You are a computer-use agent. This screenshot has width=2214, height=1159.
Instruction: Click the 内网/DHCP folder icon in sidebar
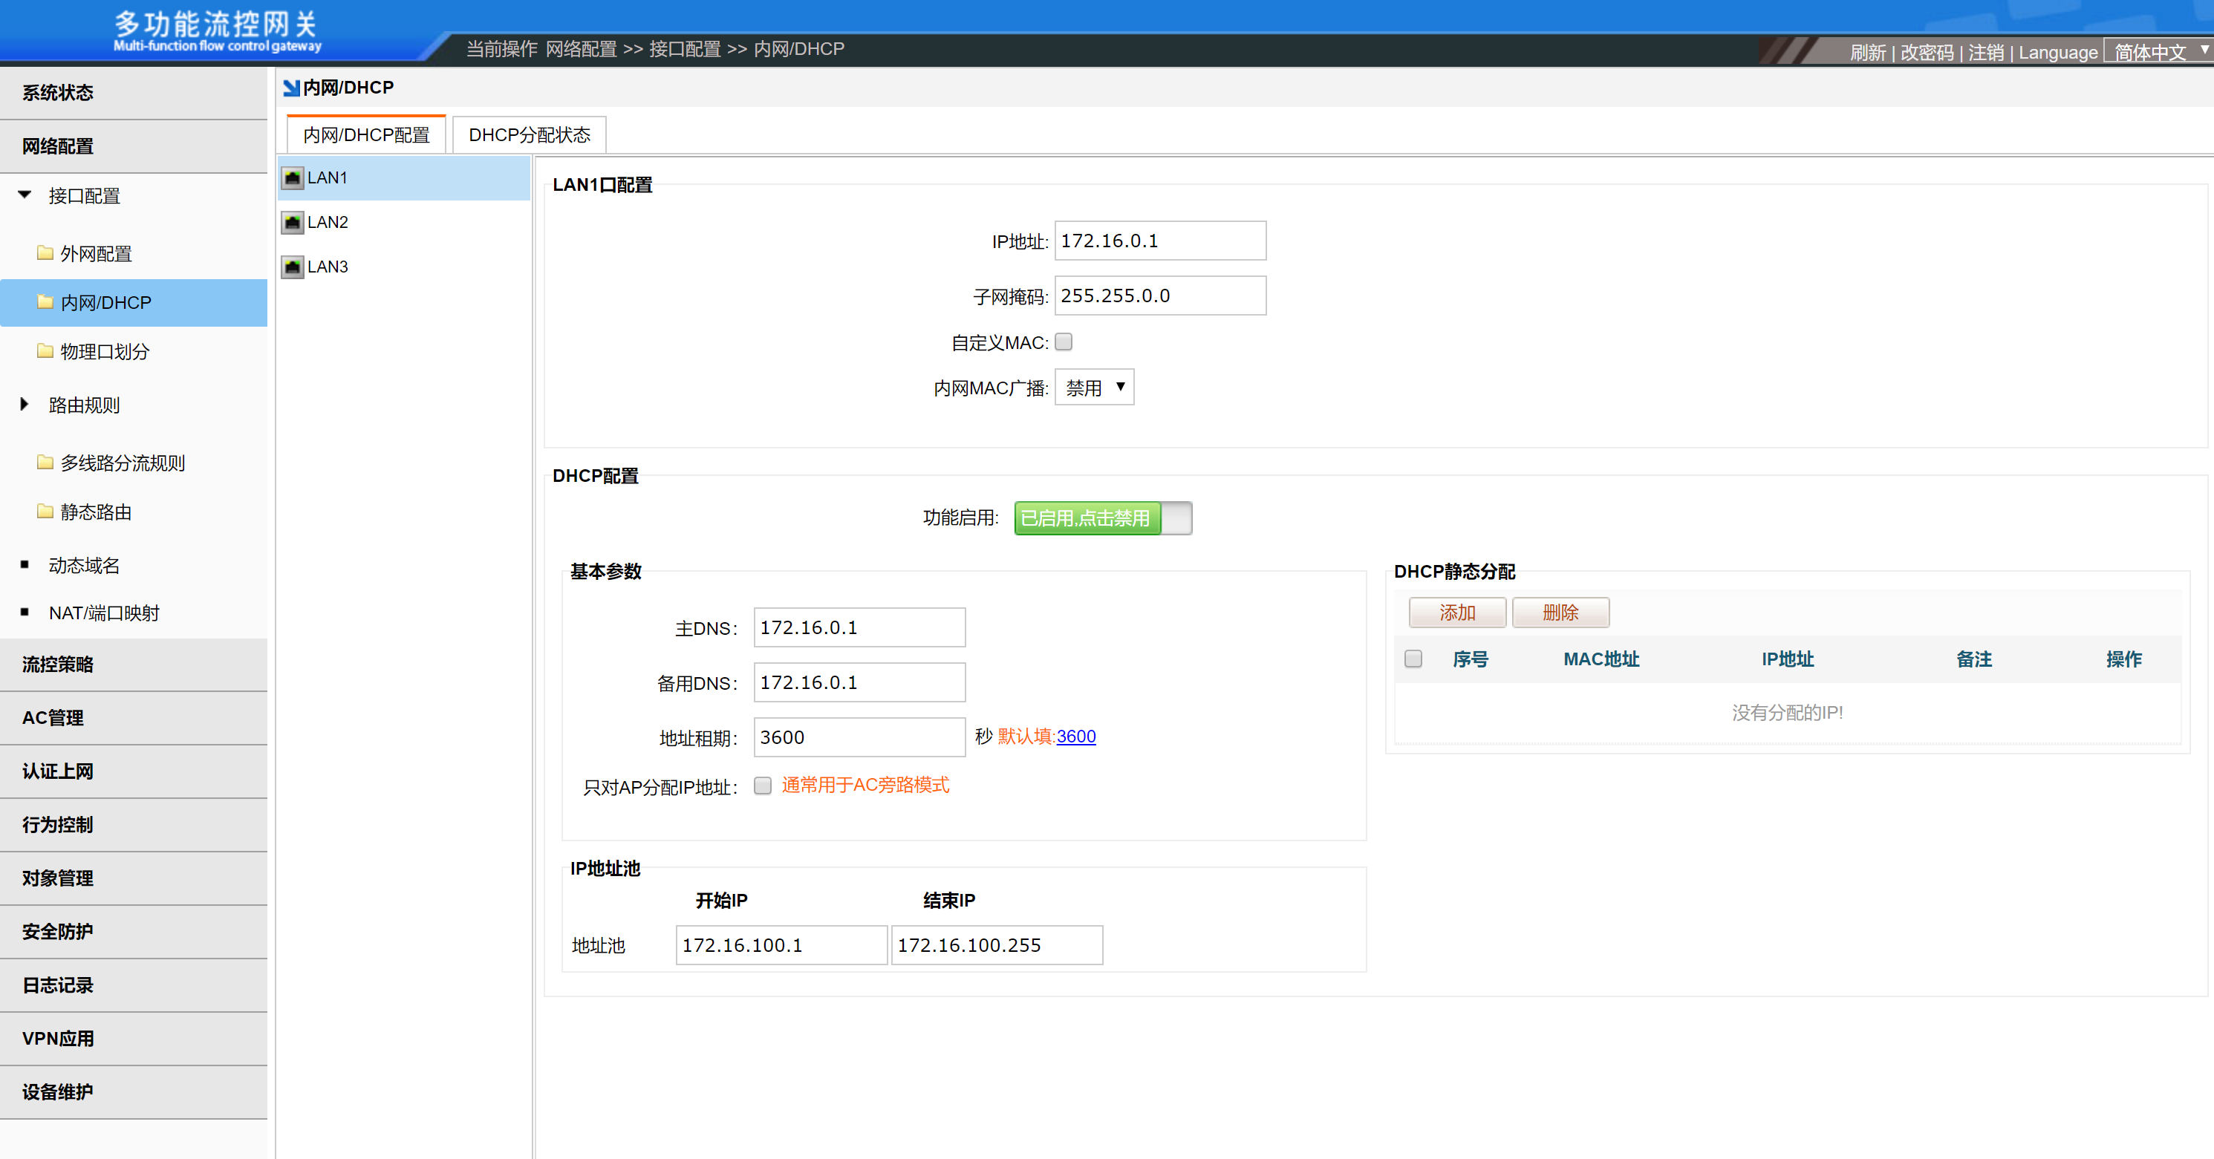tap(45, 302)
